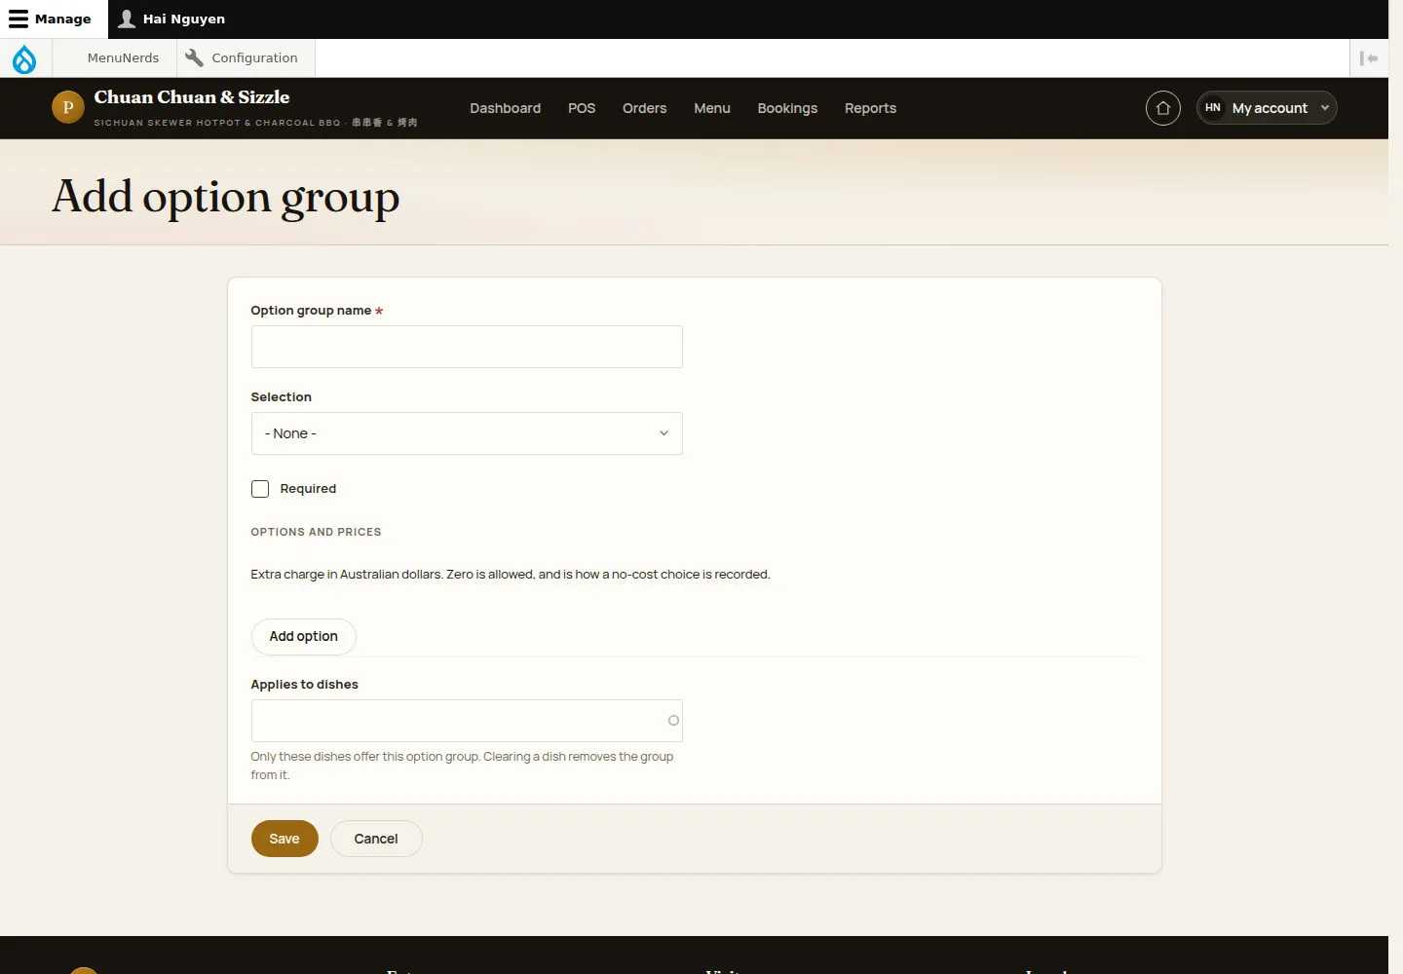Click the Applies to dishes label
Viewport: 1403px width, 974px height.
[x=304, y=685]
